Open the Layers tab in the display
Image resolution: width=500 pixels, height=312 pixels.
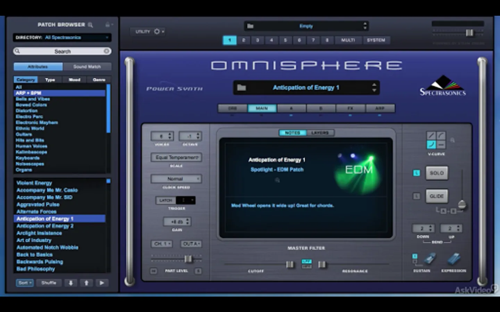point(320,133)
